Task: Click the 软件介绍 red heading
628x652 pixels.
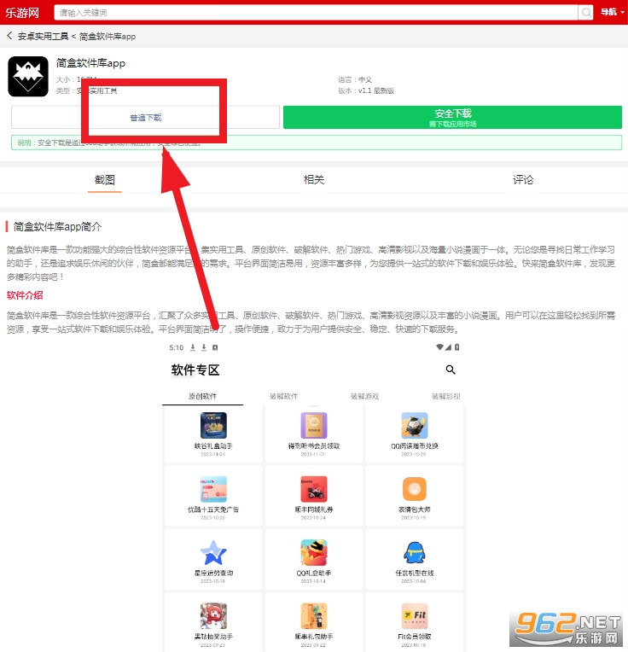Action: pos(25,295)
